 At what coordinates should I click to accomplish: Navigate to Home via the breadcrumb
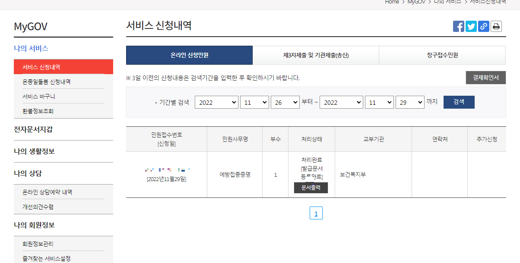(x=392, y=2)
